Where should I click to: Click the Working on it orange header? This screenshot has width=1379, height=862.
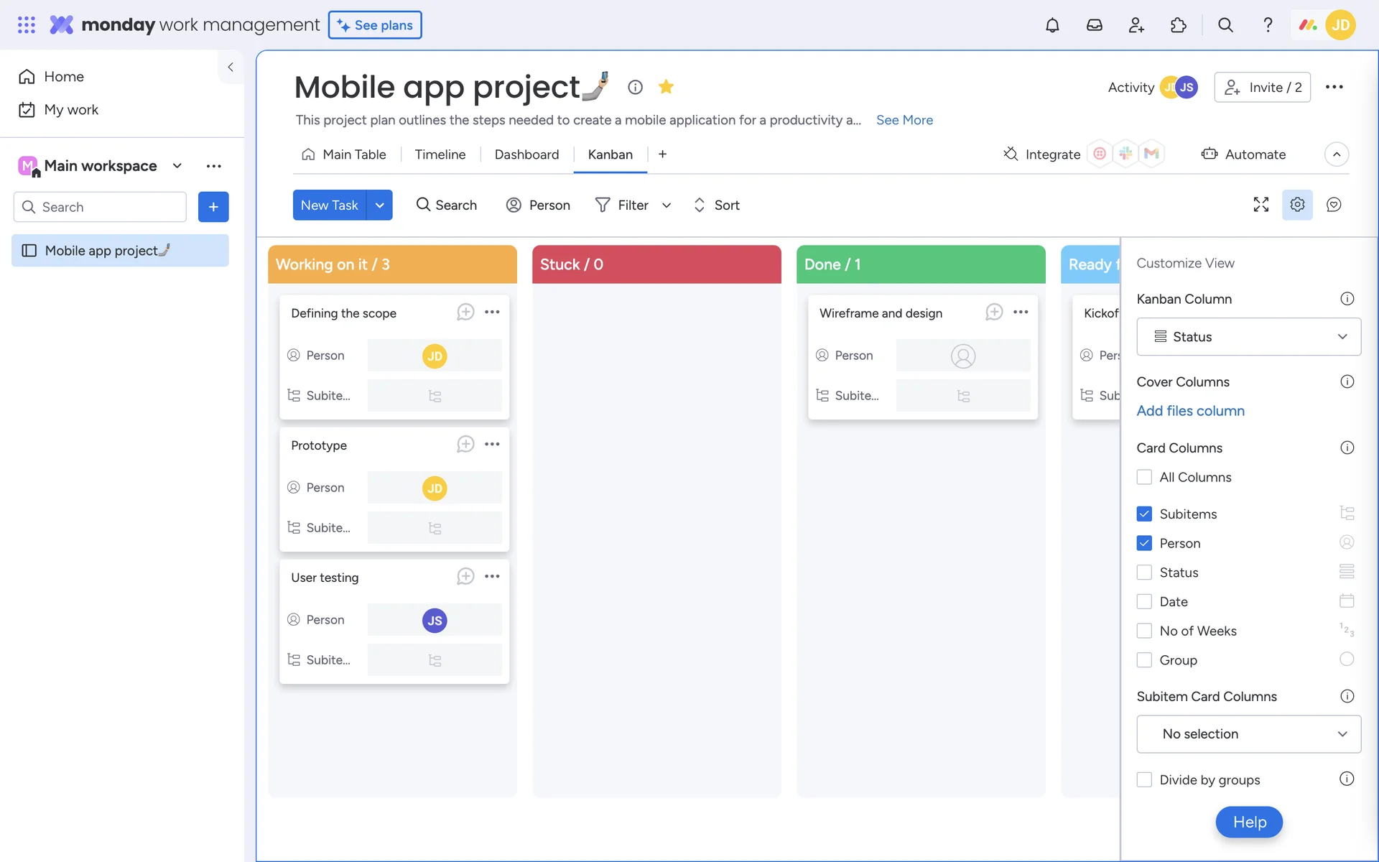pos(392,264)
